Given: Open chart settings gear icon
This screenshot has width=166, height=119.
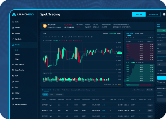Looking at the screenshot, I should 92,37.
